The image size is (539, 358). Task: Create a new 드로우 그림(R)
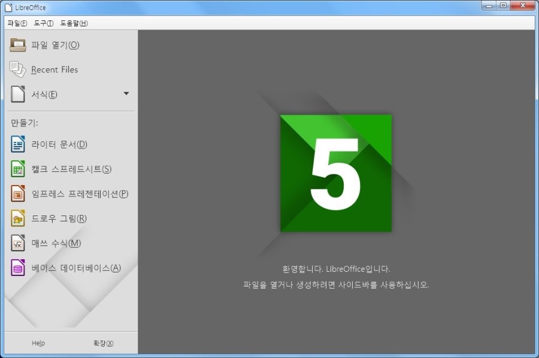pyautogui.click(x=59, y=219)
